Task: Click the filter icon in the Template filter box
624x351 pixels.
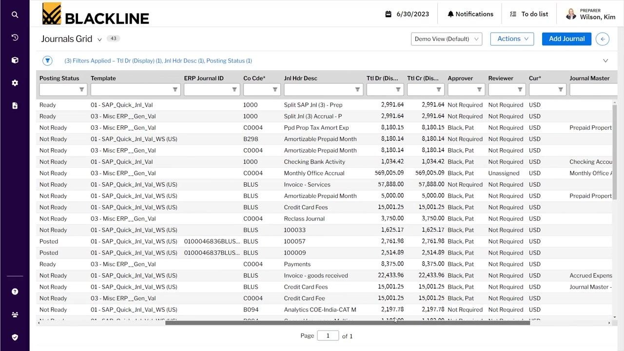Action: click(175, 90)
